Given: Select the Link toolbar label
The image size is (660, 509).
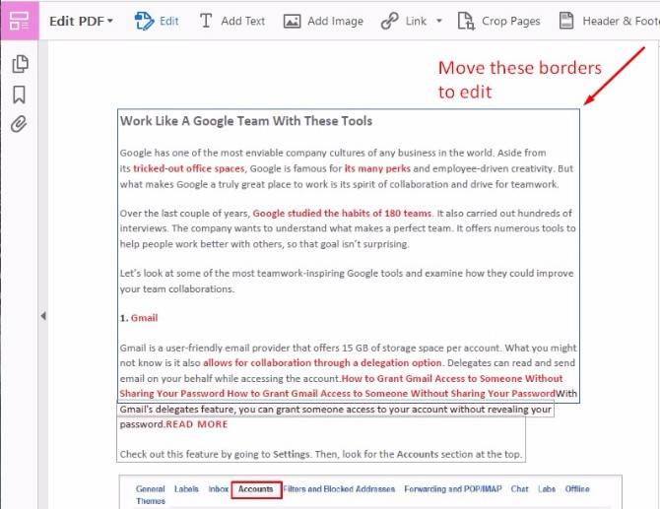Looking at the screenshot, I should point(416,21).
